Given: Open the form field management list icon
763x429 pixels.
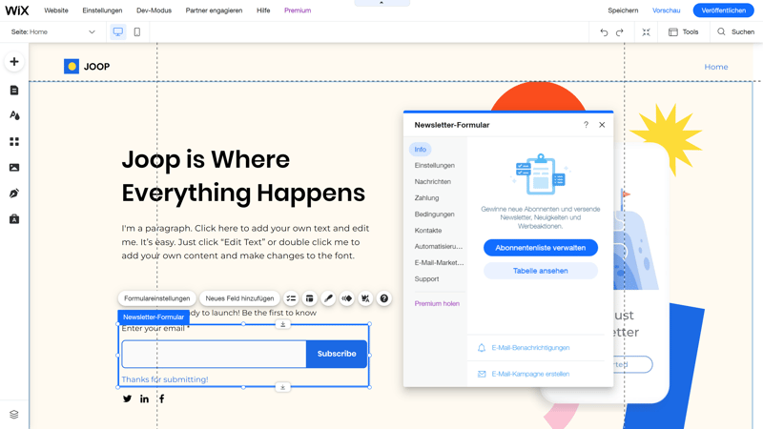Looking at the screenshot, I should [291, 298].
